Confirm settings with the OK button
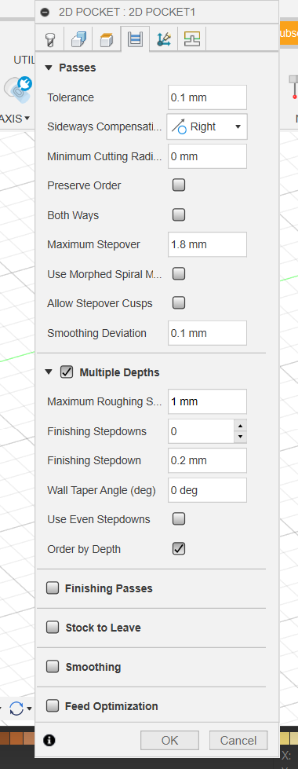The width and height of the screenshot is (298, 769). [x=170, y=740]
